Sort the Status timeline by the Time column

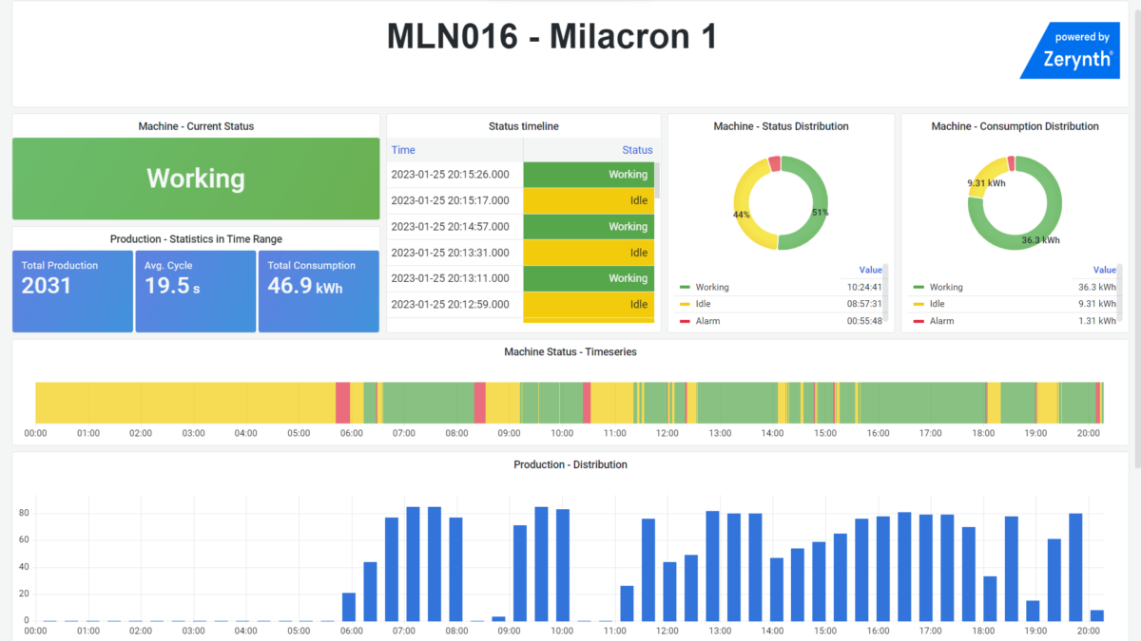pos(403,150)
